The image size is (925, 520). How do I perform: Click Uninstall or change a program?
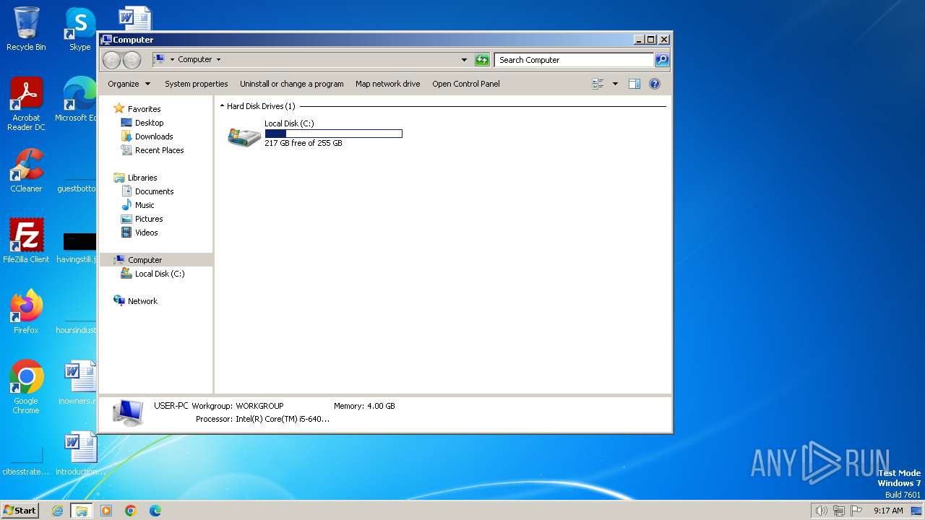(x=292, y=84)
